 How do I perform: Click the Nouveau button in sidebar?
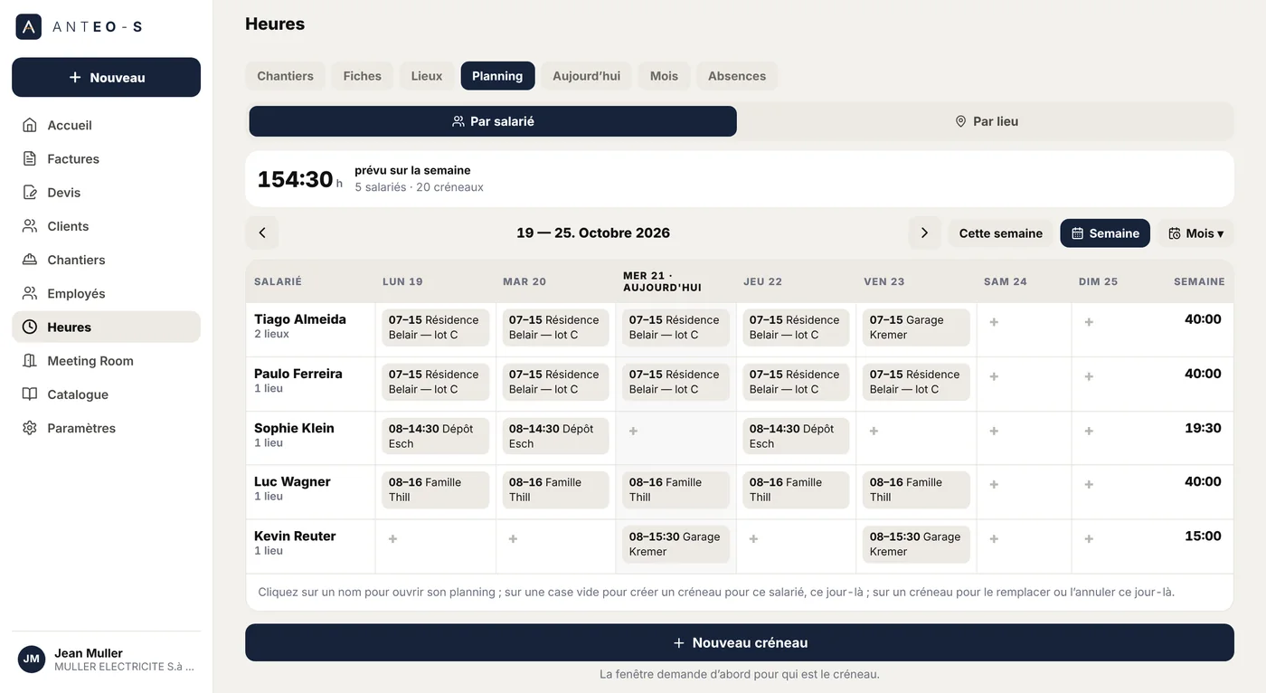106,77
